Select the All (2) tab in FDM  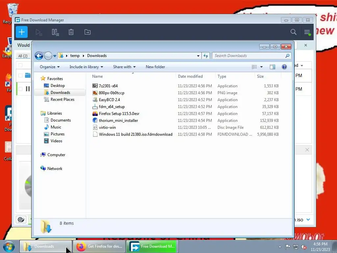[x=23, y=56]
